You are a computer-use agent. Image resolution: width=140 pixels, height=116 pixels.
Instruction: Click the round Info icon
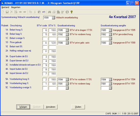pyautogui.click(x=67, y=12)
